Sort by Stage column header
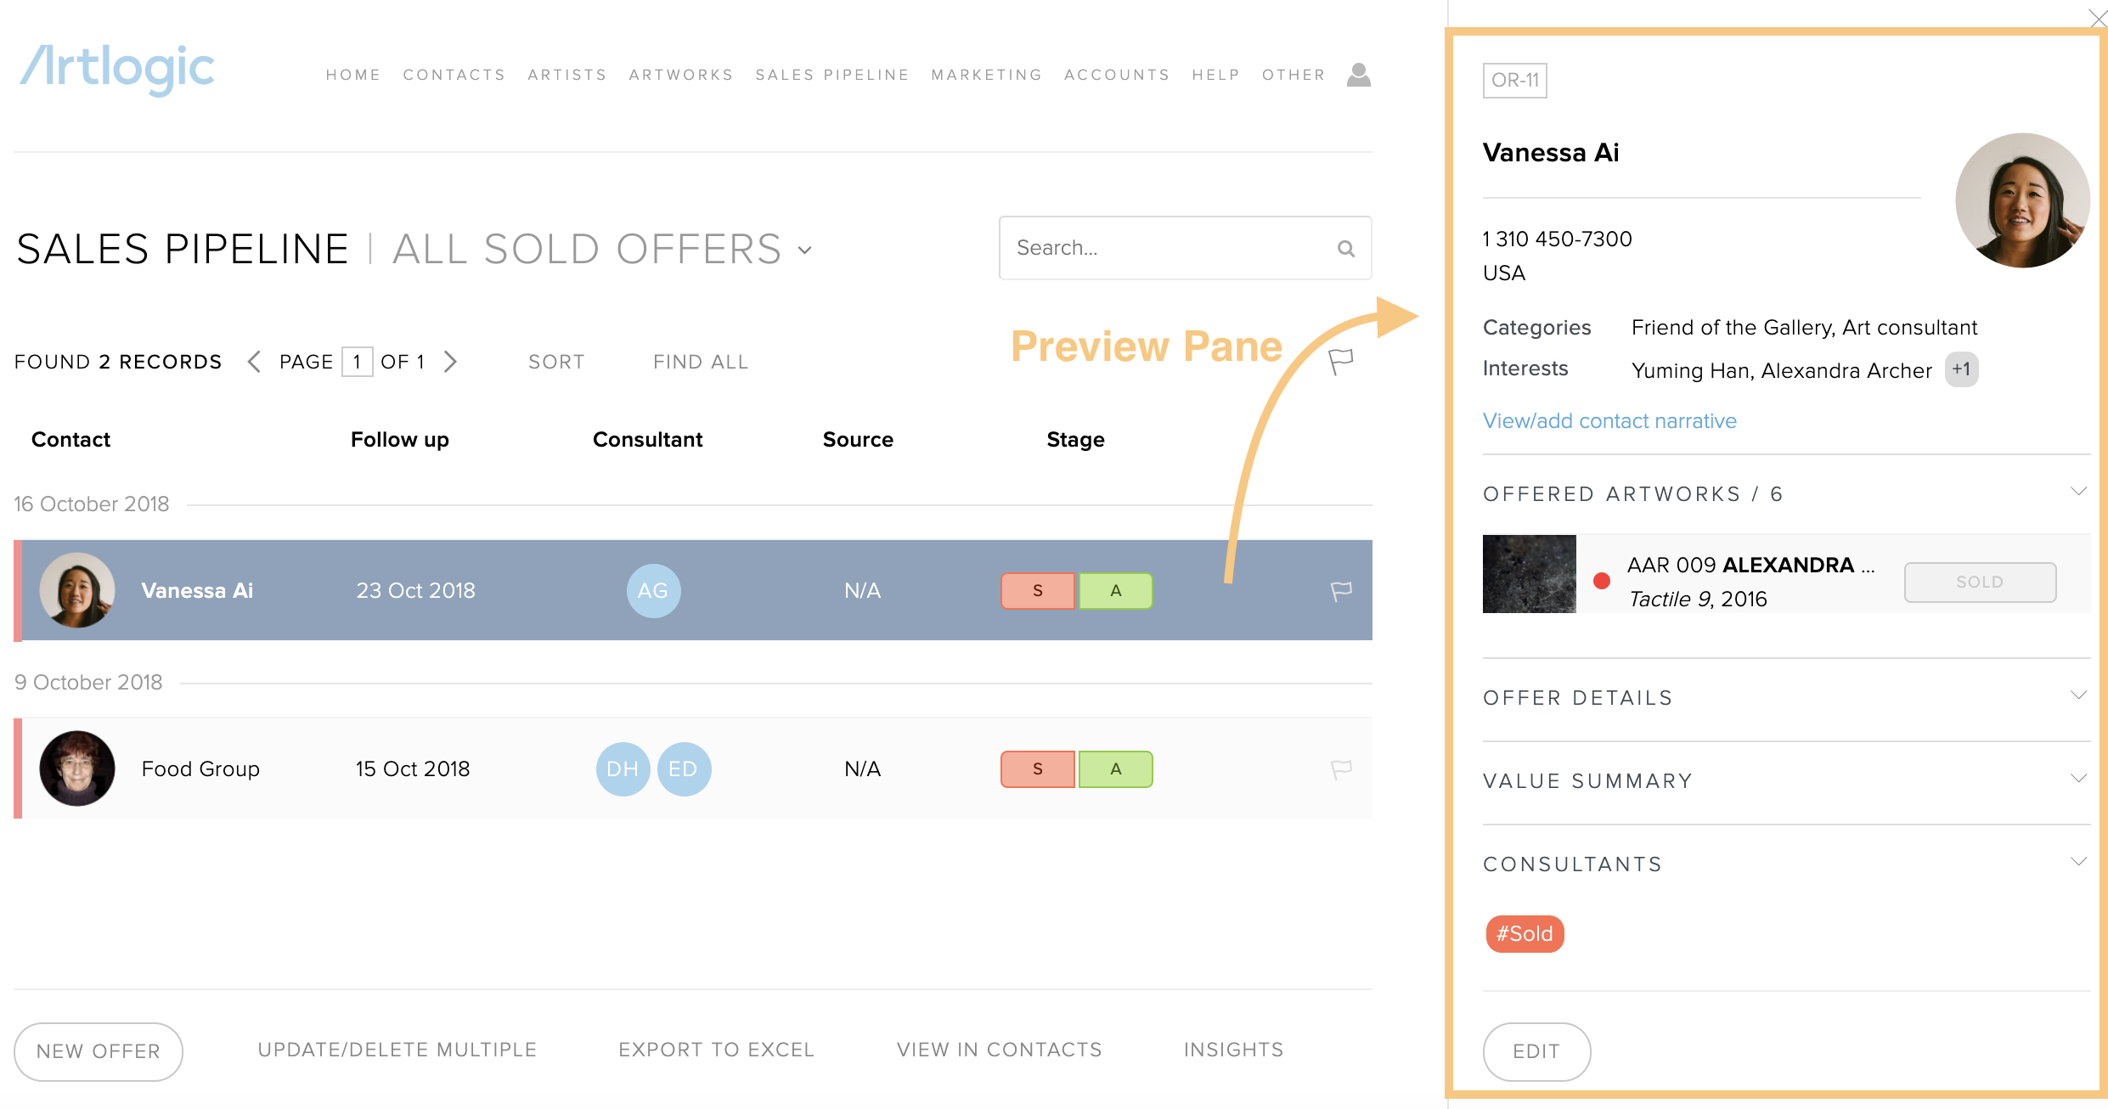The image size is (2108, 1109). tap(1076, 440)
